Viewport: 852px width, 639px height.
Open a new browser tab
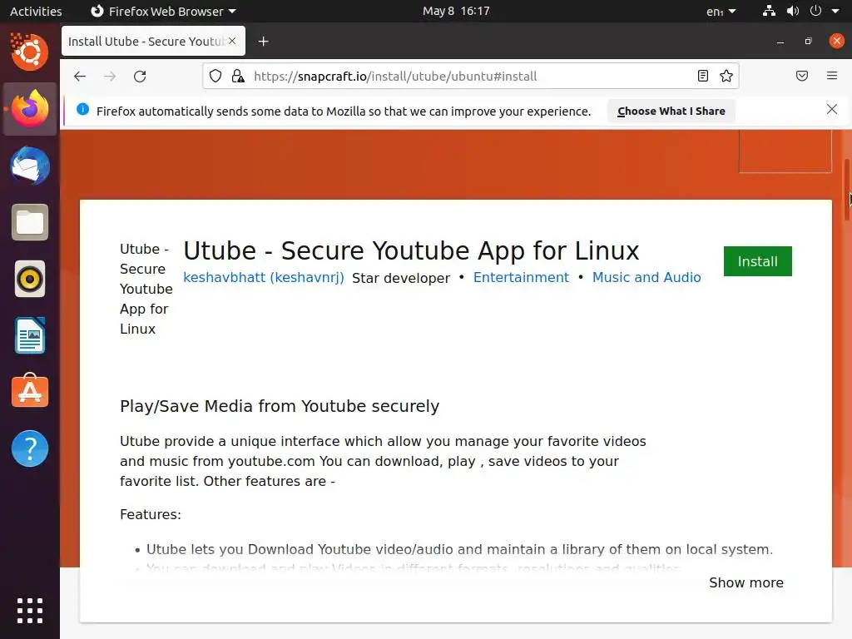point(263,42)
